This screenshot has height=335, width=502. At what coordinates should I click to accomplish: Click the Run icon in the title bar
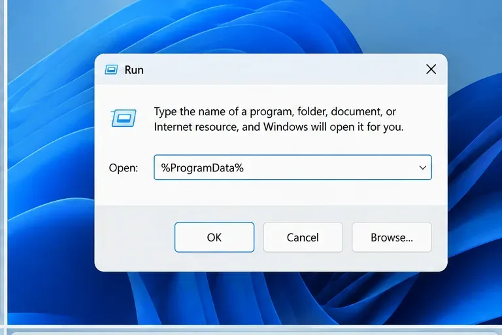[111, 69]
